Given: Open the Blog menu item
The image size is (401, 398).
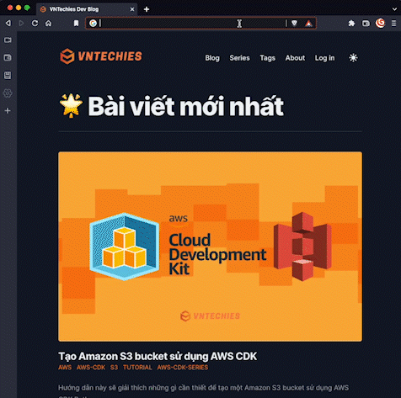Looking at the screenshot, I should click(x=212, y=58).
